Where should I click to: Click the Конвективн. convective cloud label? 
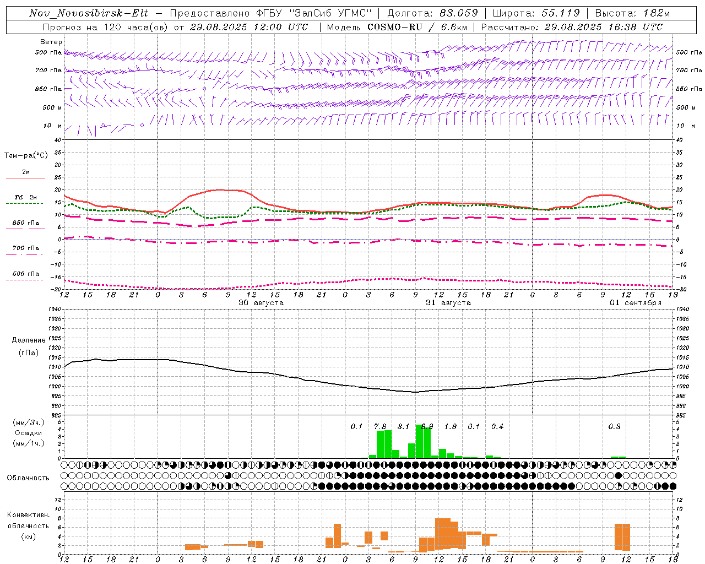tap(28, 515)
